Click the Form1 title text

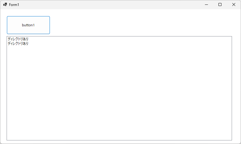coord(14,5)
